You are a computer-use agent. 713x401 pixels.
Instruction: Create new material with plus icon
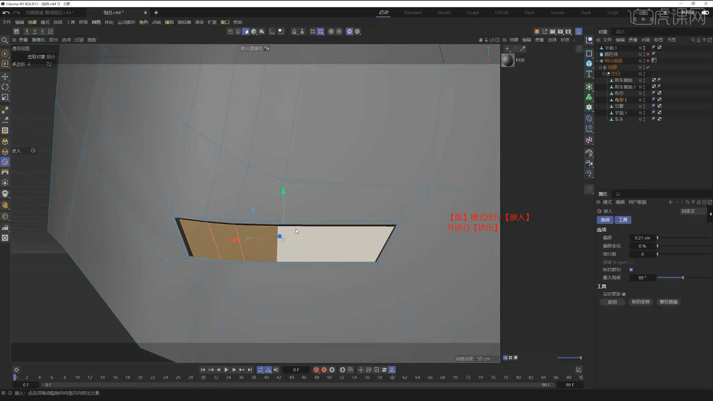point(507,49)
